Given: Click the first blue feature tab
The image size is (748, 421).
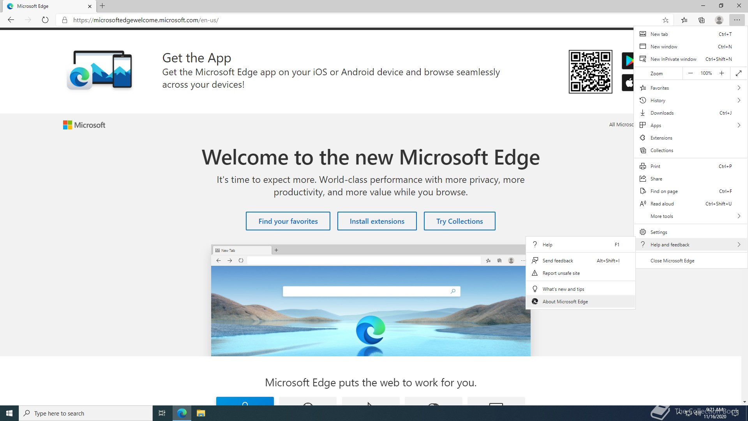Looking at the screenshot, I should click(245, 401).
